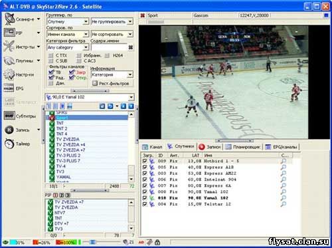Open the Сканир-е satellite dish tool
The image size is (332, 248).
pyautogui.click(x=10, y=19)
